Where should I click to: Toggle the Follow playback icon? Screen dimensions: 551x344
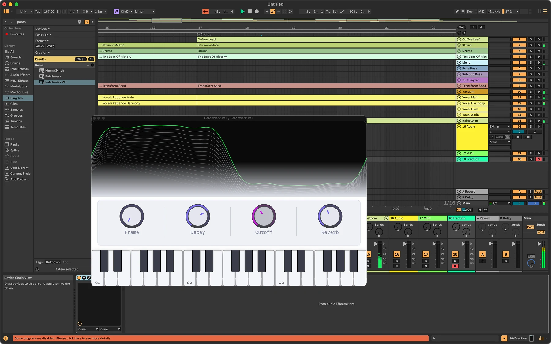point(205,12)
